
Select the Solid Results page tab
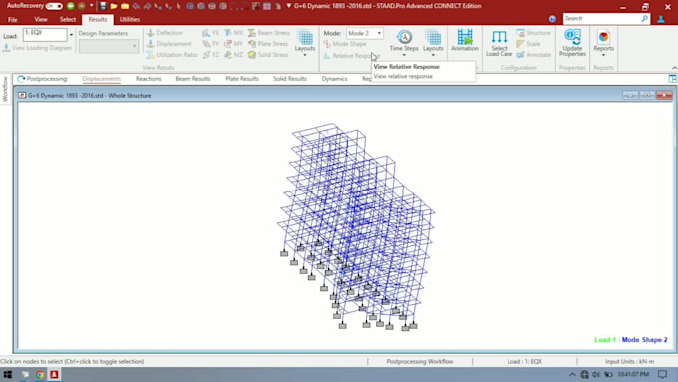290,79
